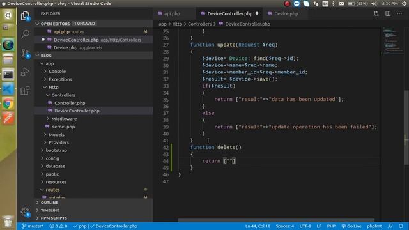Open Visual Studio Code dock icon
409x230 pixels.
8,89
